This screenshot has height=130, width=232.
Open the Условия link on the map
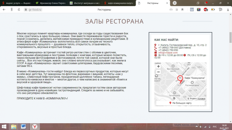pos(201,99)
